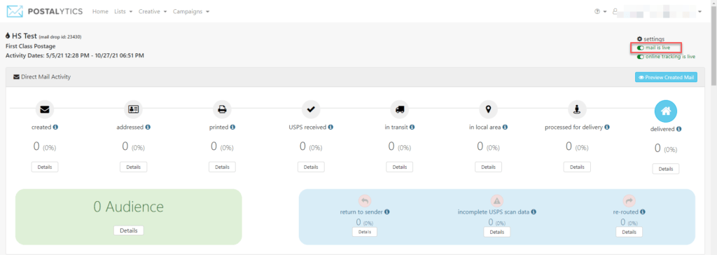The height and width of the screenshot is (255, 717).
Task: Click Preview Created Mail button
Action: 667,77
